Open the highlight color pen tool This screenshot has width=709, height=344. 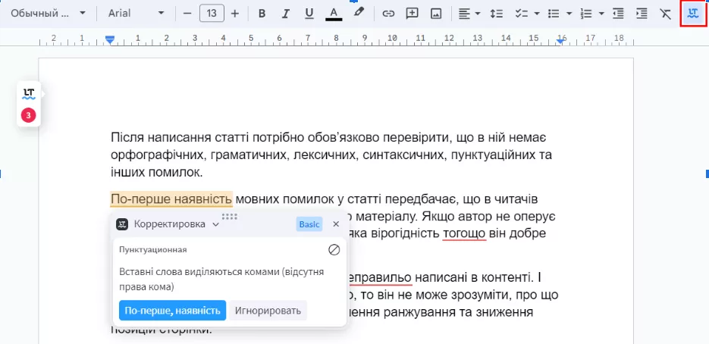358,13
